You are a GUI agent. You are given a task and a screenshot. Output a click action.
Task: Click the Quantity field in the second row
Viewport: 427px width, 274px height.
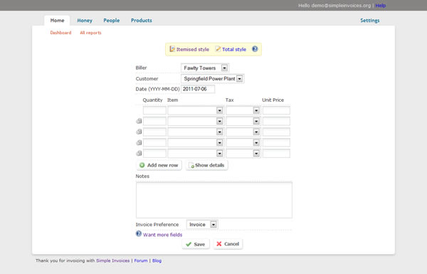coord(154,121)
